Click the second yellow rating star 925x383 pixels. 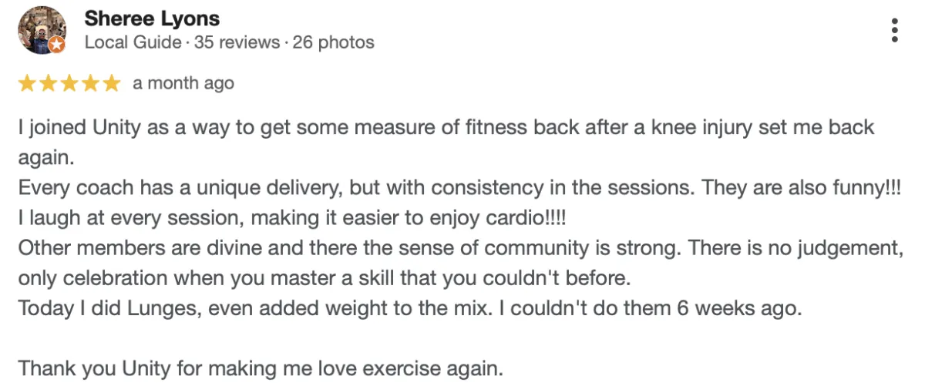[x=49, y=83]
